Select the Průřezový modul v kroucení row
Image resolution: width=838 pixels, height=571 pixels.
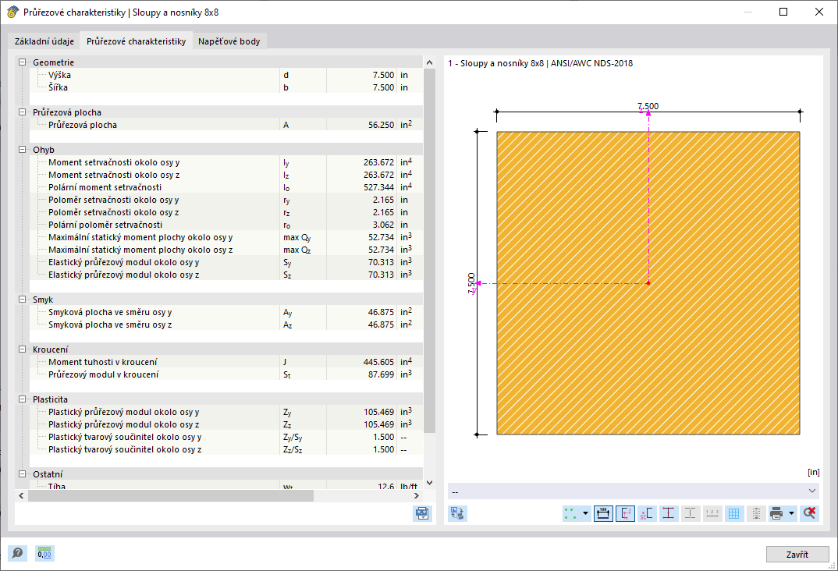(226, 374)
